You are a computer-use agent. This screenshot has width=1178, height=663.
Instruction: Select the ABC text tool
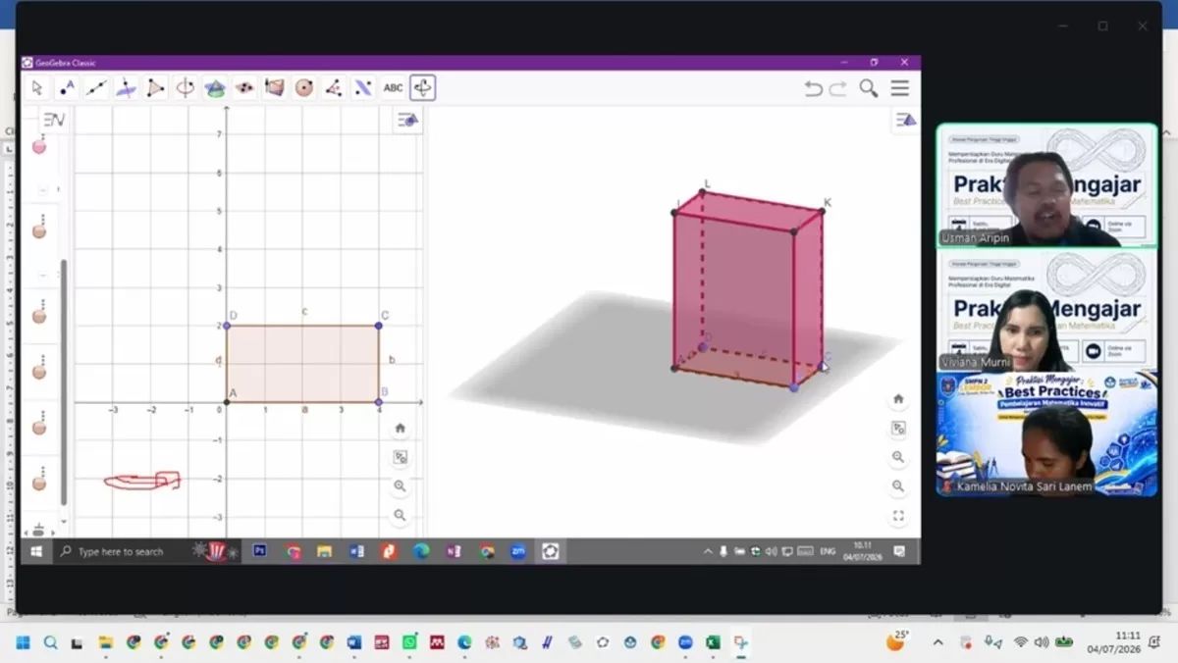tap(393, 88)
